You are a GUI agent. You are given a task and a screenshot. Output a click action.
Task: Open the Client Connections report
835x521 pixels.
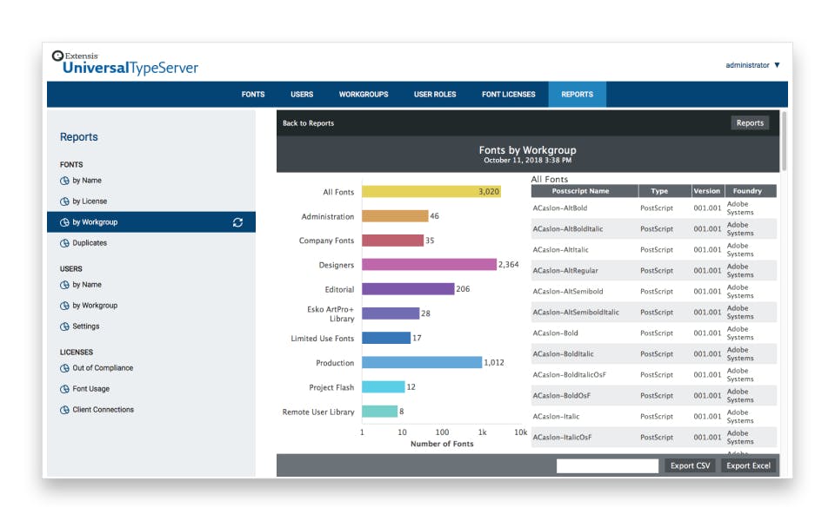pos(104,410)
